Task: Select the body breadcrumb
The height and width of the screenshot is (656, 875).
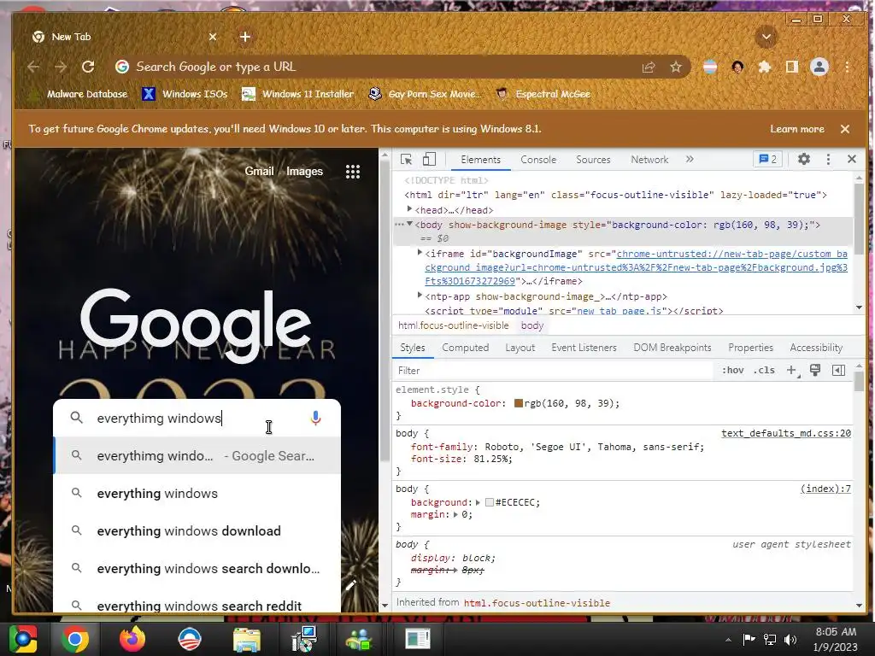Action: tap(532, 325)
